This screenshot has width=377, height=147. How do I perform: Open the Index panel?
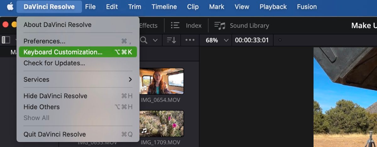[186, 26]
